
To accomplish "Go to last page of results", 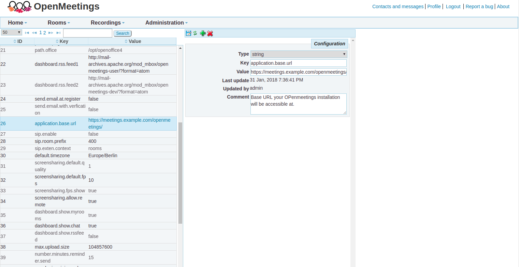I will click(58, 33).
